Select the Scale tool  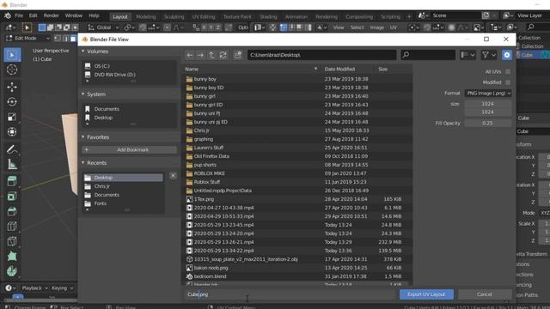[x=12, y=117]
